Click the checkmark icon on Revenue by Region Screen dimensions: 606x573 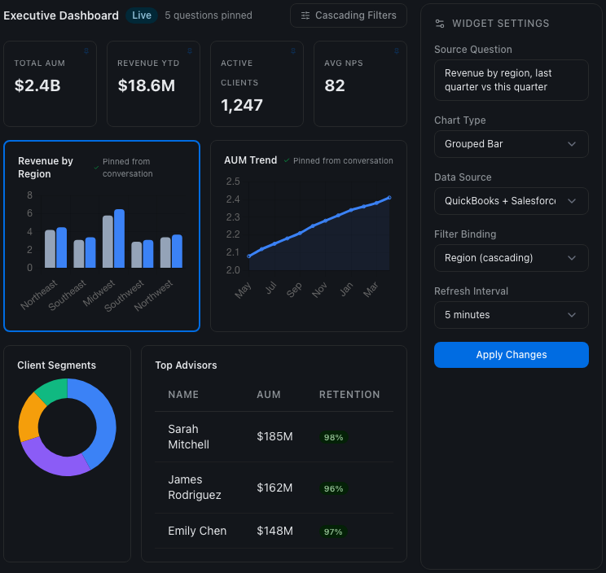coord(96,167)
